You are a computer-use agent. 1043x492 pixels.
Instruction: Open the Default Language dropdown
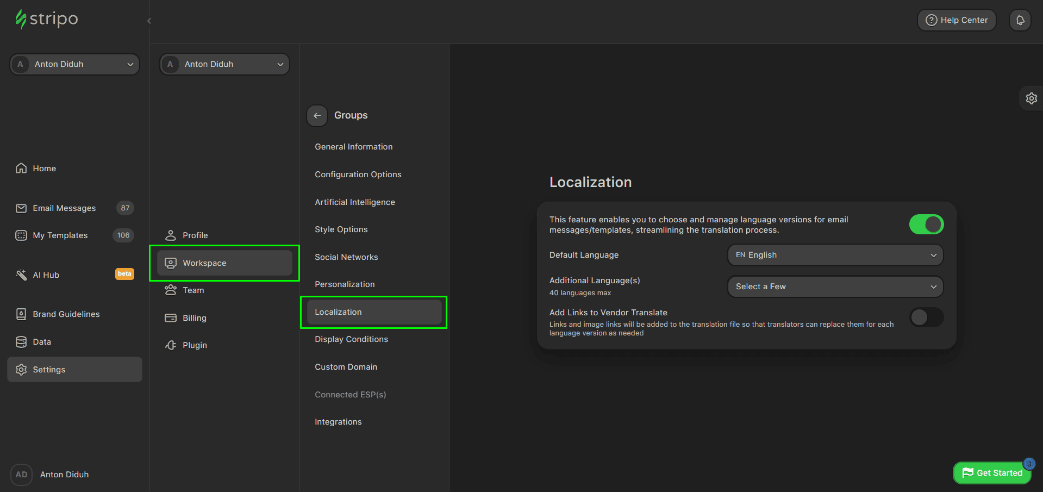(835, 254)
